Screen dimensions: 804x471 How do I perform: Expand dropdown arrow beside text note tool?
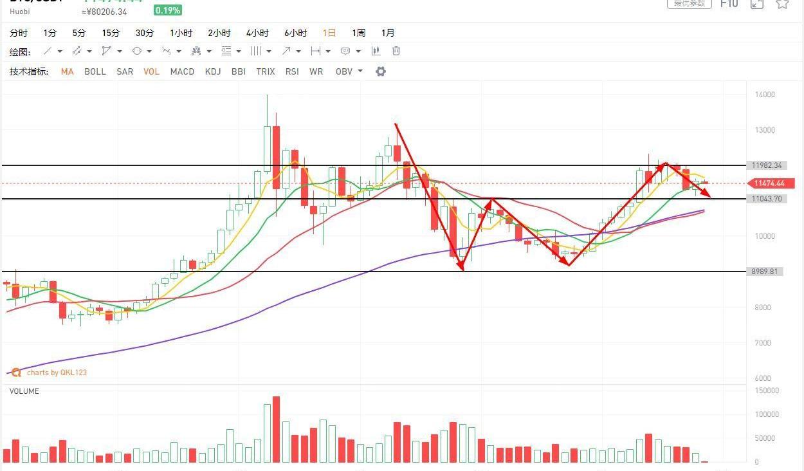point(358,51)
